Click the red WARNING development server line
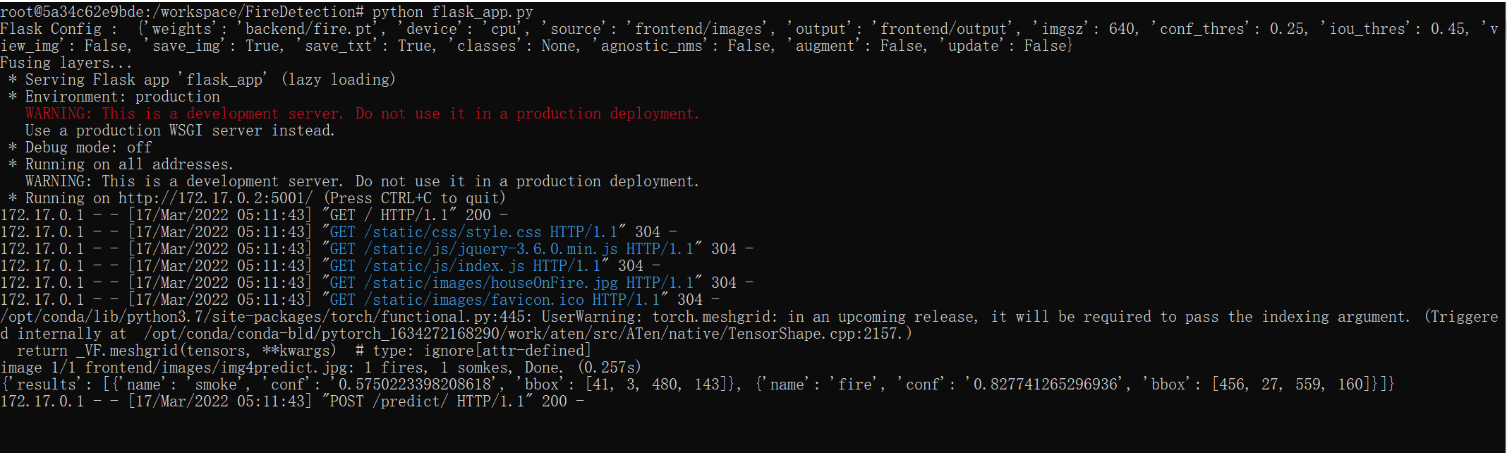 click(x=362, y=114)
